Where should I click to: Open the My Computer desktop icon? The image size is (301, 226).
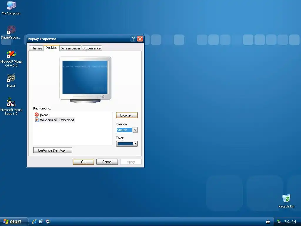pyautogui.click(x=11, y=8)
